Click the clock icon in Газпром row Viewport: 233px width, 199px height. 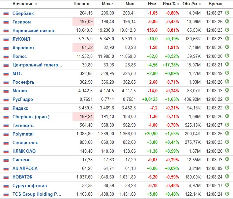pos(227,21)
